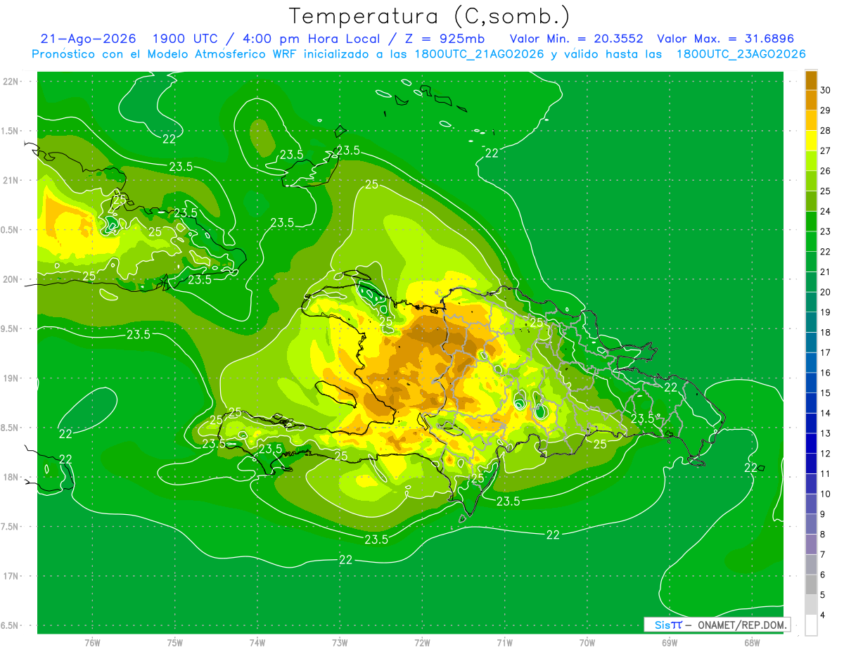Click the 'Valor Max. = 31.6896' value
The height and width of the screenshot is (652, 844).
(x=727, y=39)
